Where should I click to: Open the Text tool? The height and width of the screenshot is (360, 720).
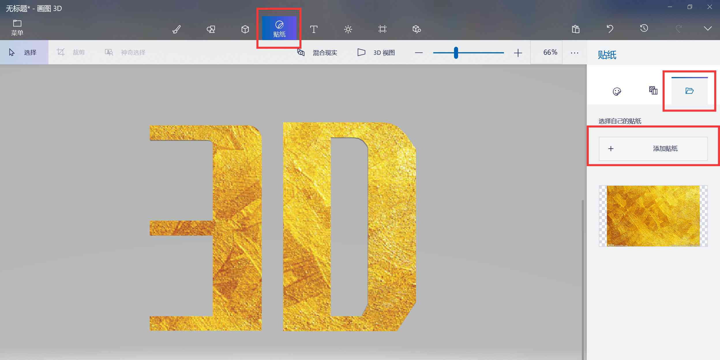point(314,29)
